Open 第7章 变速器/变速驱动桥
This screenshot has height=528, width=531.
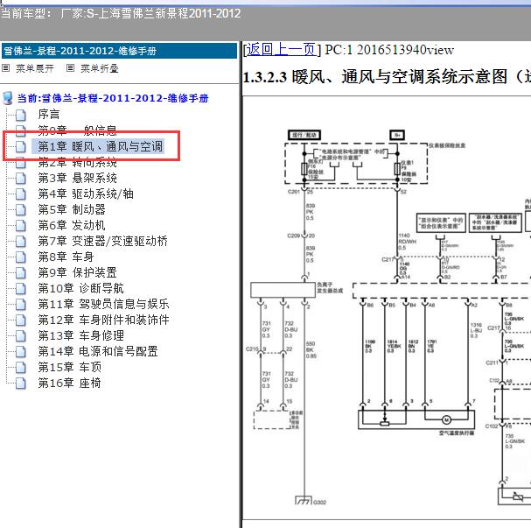pos(102,241)
